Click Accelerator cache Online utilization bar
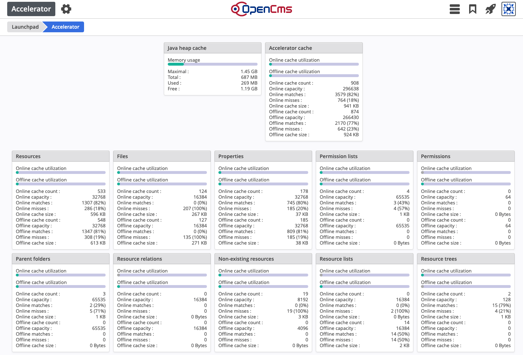This screenshot has width=523, height=355. pyautogui.click(x=314, y=64)
